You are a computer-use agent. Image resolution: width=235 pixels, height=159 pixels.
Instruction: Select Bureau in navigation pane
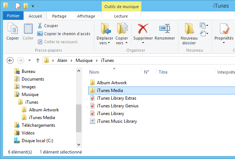[25, 71]
